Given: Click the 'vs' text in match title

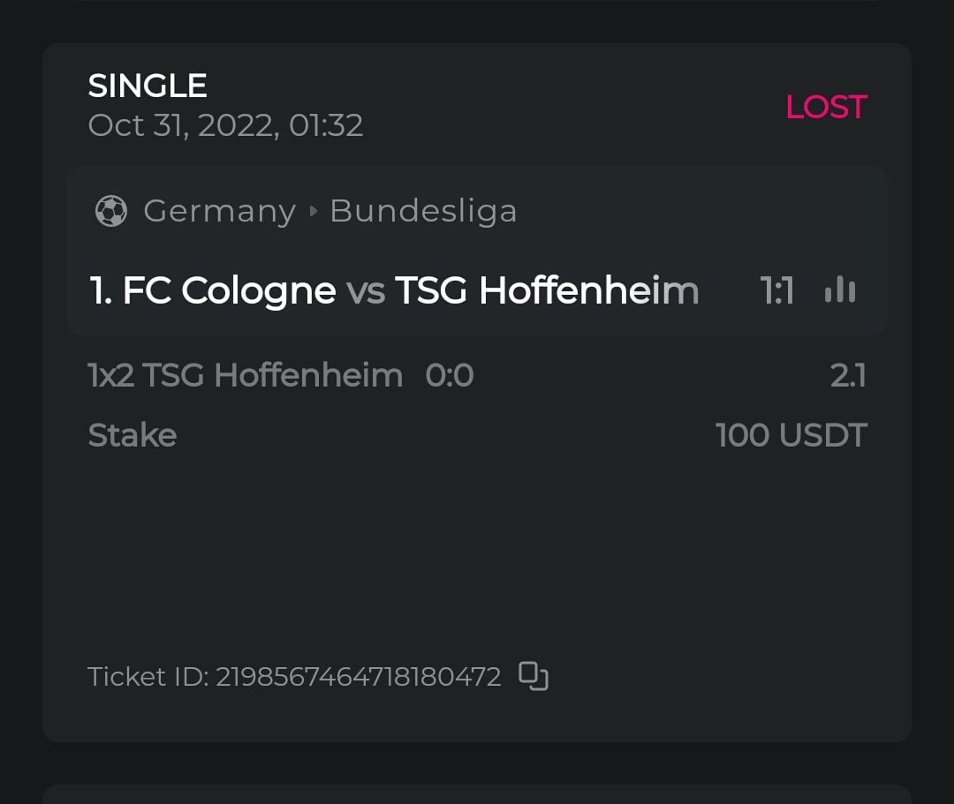Looking at the screenshot, I should pyautogui.click(x=365, y=291).
